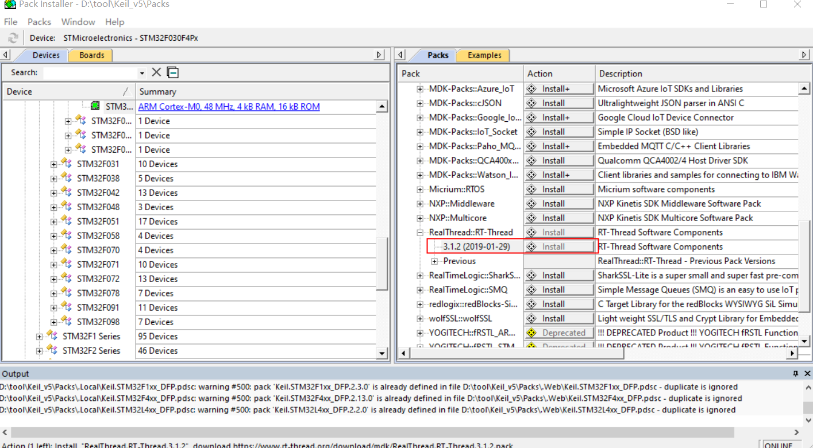Image resolution: width=813 pixels, height=448 pixels.
Task: Switch to the Packs tab
Action: click(437, 55)
